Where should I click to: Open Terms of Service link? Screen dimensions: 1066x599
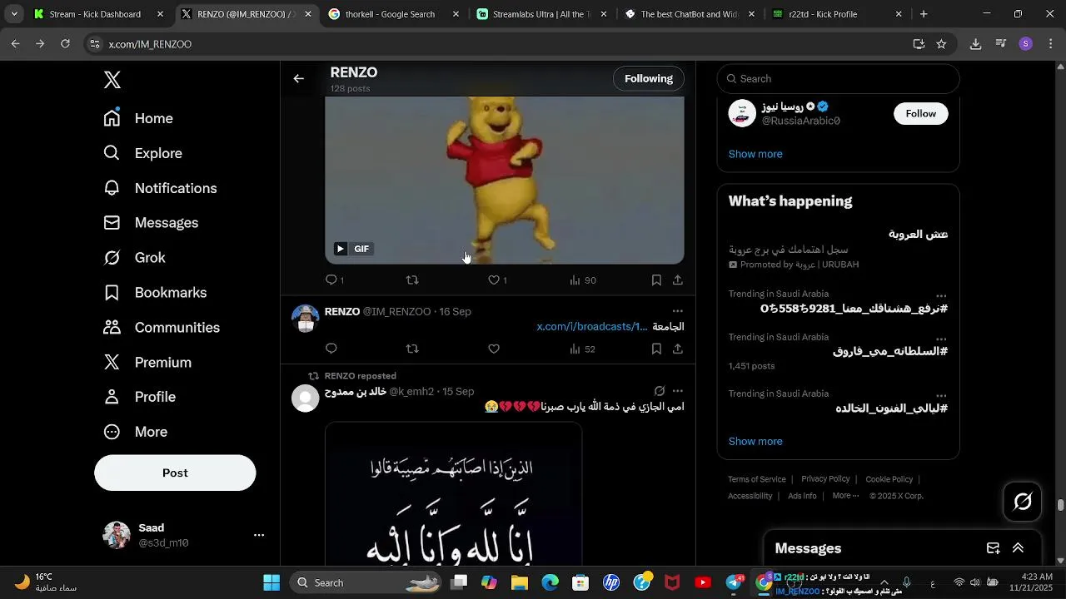tap(757, 479)
